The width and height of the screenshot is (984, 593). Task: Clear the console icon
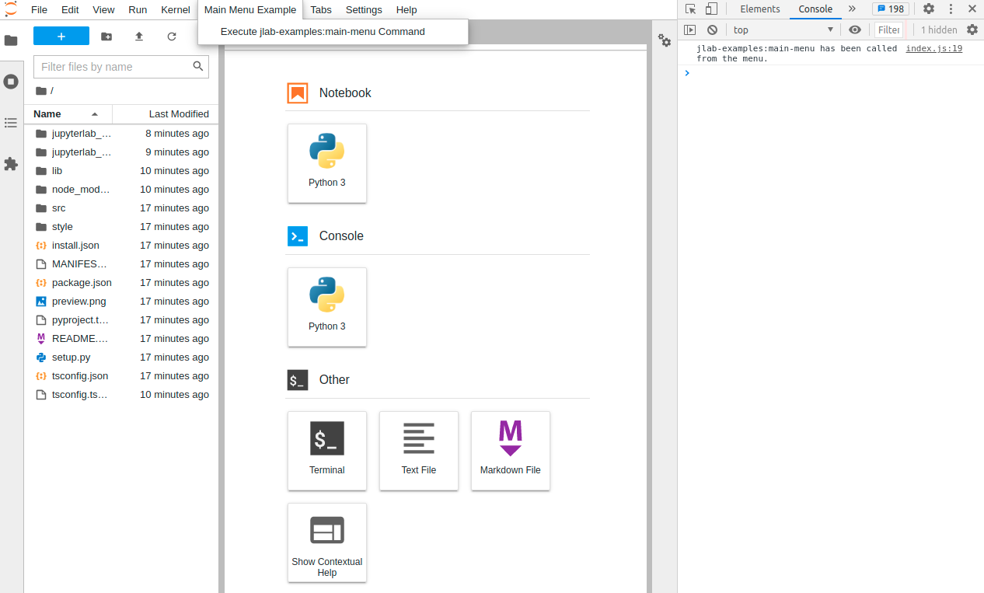712,30
